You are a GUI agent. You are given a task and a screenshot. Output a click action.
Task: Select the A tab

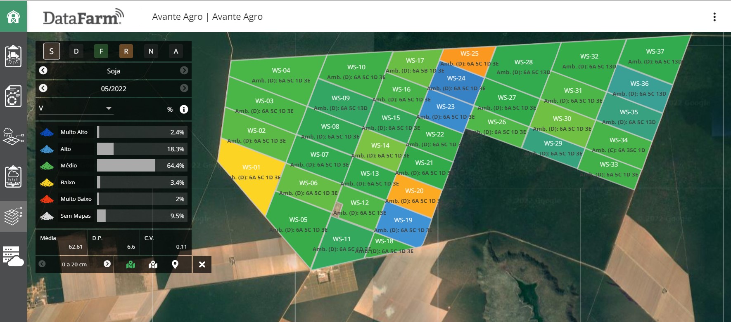click(x=176, y=51)
